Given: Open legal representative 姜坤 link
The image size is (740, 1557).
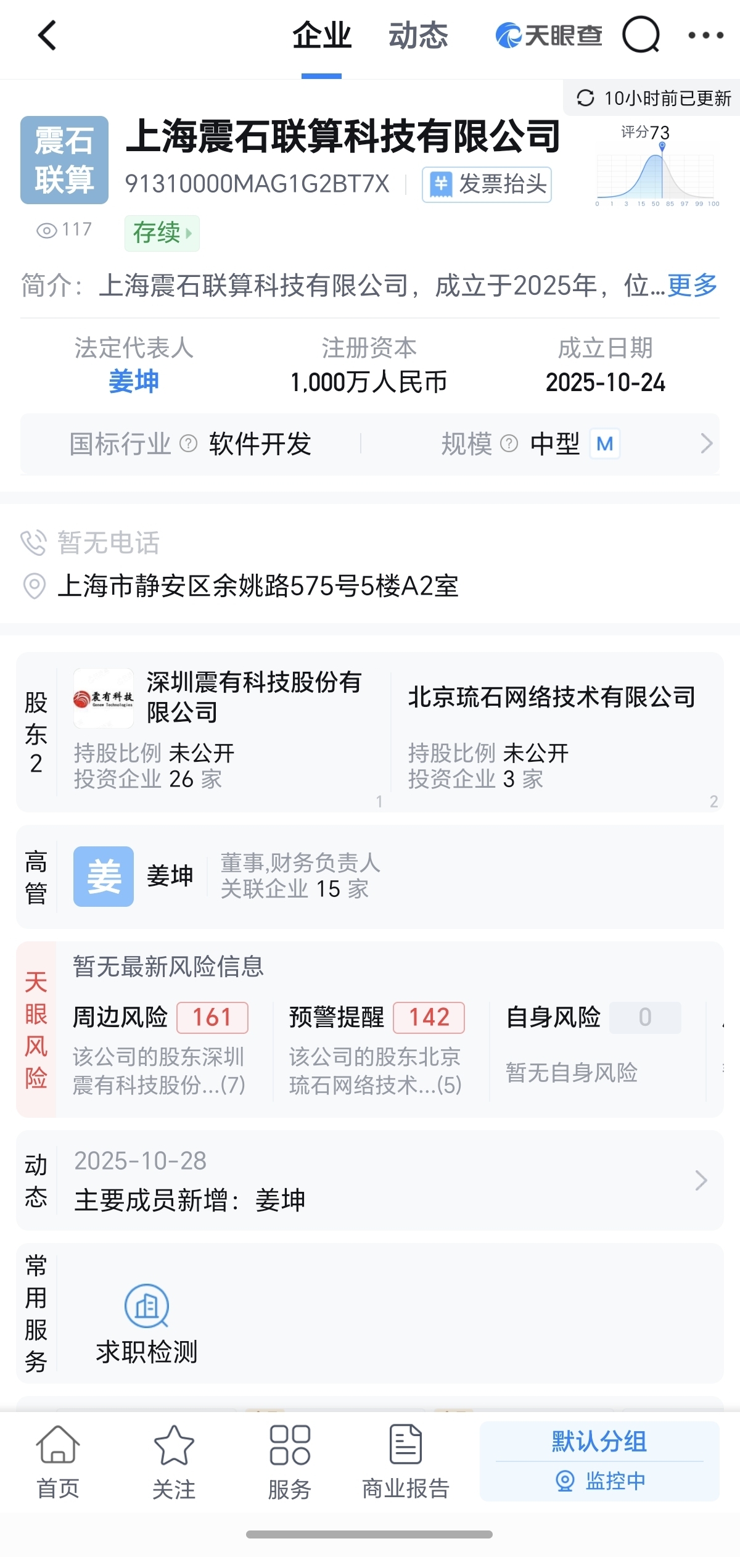Looking at the screenshot, I should tap(134, 382).
